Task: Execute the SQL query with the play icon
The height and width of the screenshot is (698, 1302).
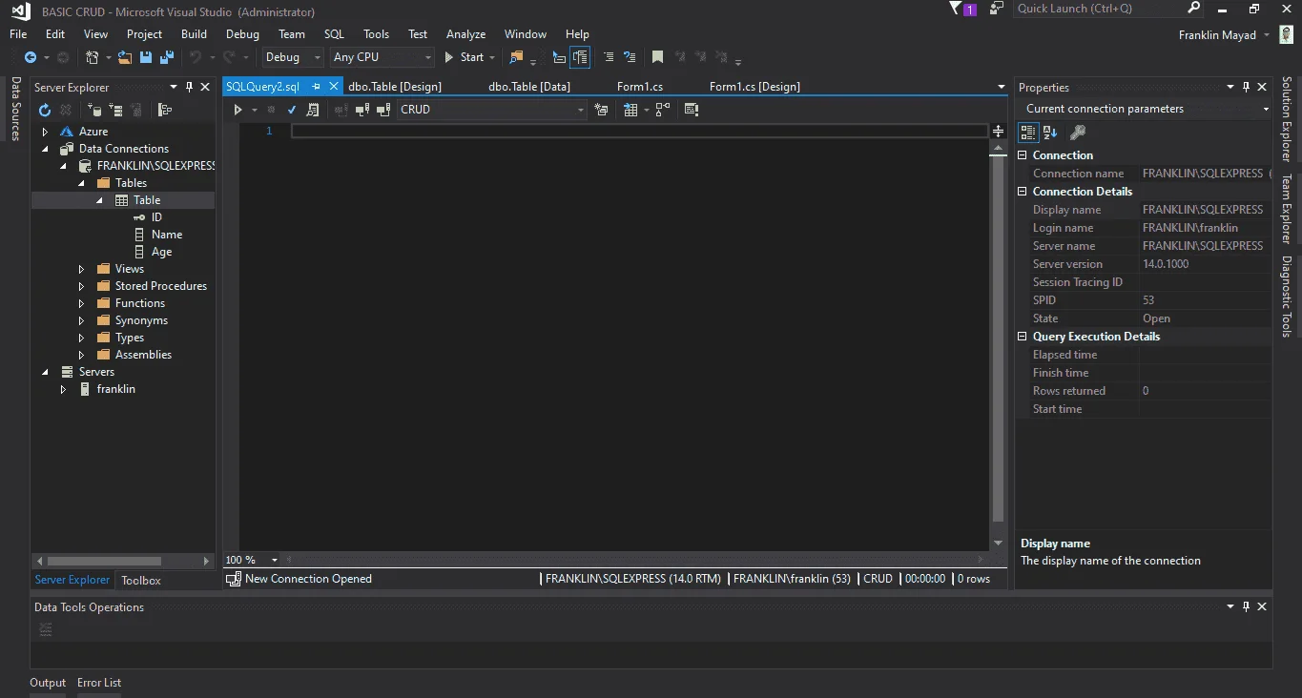Action: click(238, 110)
